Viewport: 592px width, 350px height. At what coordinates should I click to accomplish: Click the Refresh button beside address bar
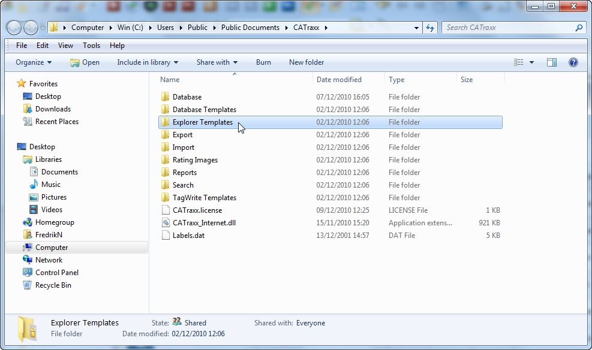(x=430, y=28)
